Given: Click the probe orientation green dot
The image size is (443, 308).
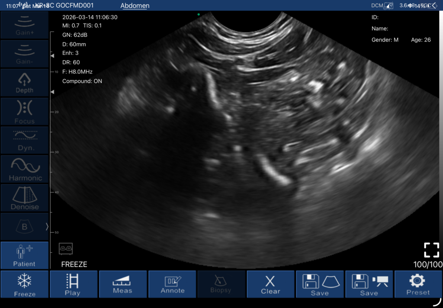Looking at the screenshot, I should click(199, 14).
